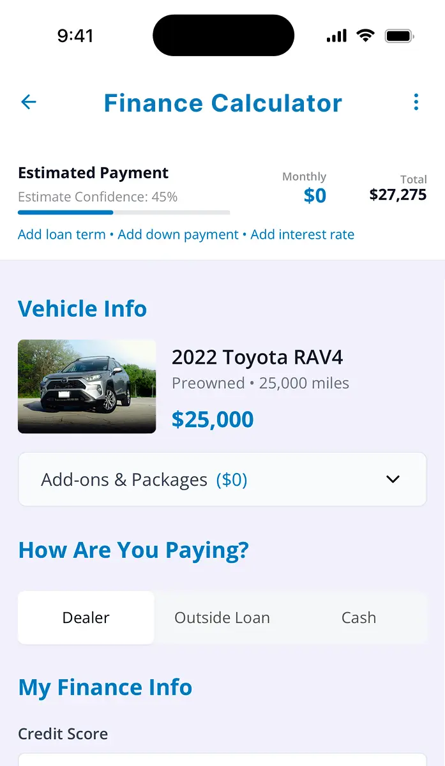Switch to the Outside Loan tab

tap(222, 617)
